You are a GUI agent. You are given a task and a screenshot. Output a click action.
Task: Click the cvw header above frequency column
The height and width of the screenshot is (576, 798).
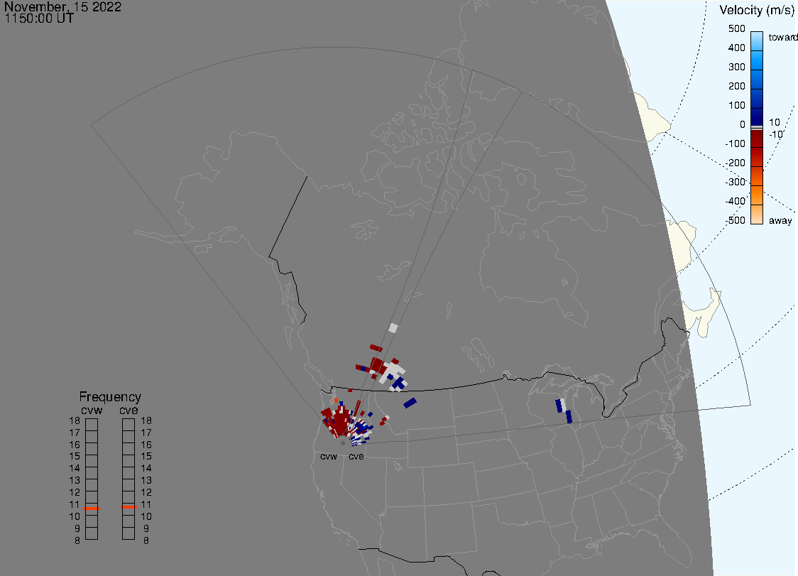[92, 411]
